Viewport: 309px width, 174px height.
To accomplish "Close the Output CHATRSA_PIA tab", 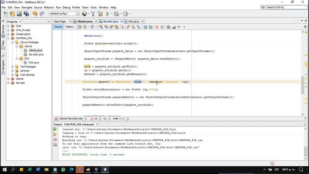I will click(97, 124).
